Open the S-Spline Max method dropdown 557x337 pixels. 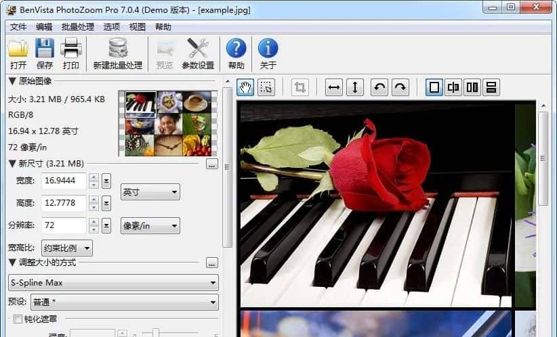[112, 282]
